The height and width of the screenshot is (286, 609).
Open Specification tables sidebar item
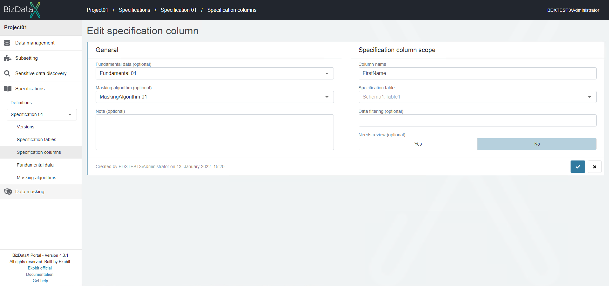tap(41, 140)
